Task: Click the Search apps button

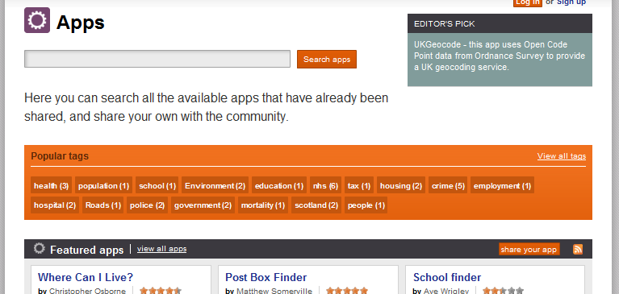Action: pyautogui.click(x=327, y=59)
